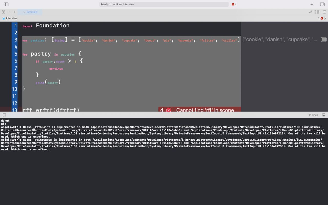Click the 'donut' console output line
328x205 pixels.
click(x=5, y=121)
